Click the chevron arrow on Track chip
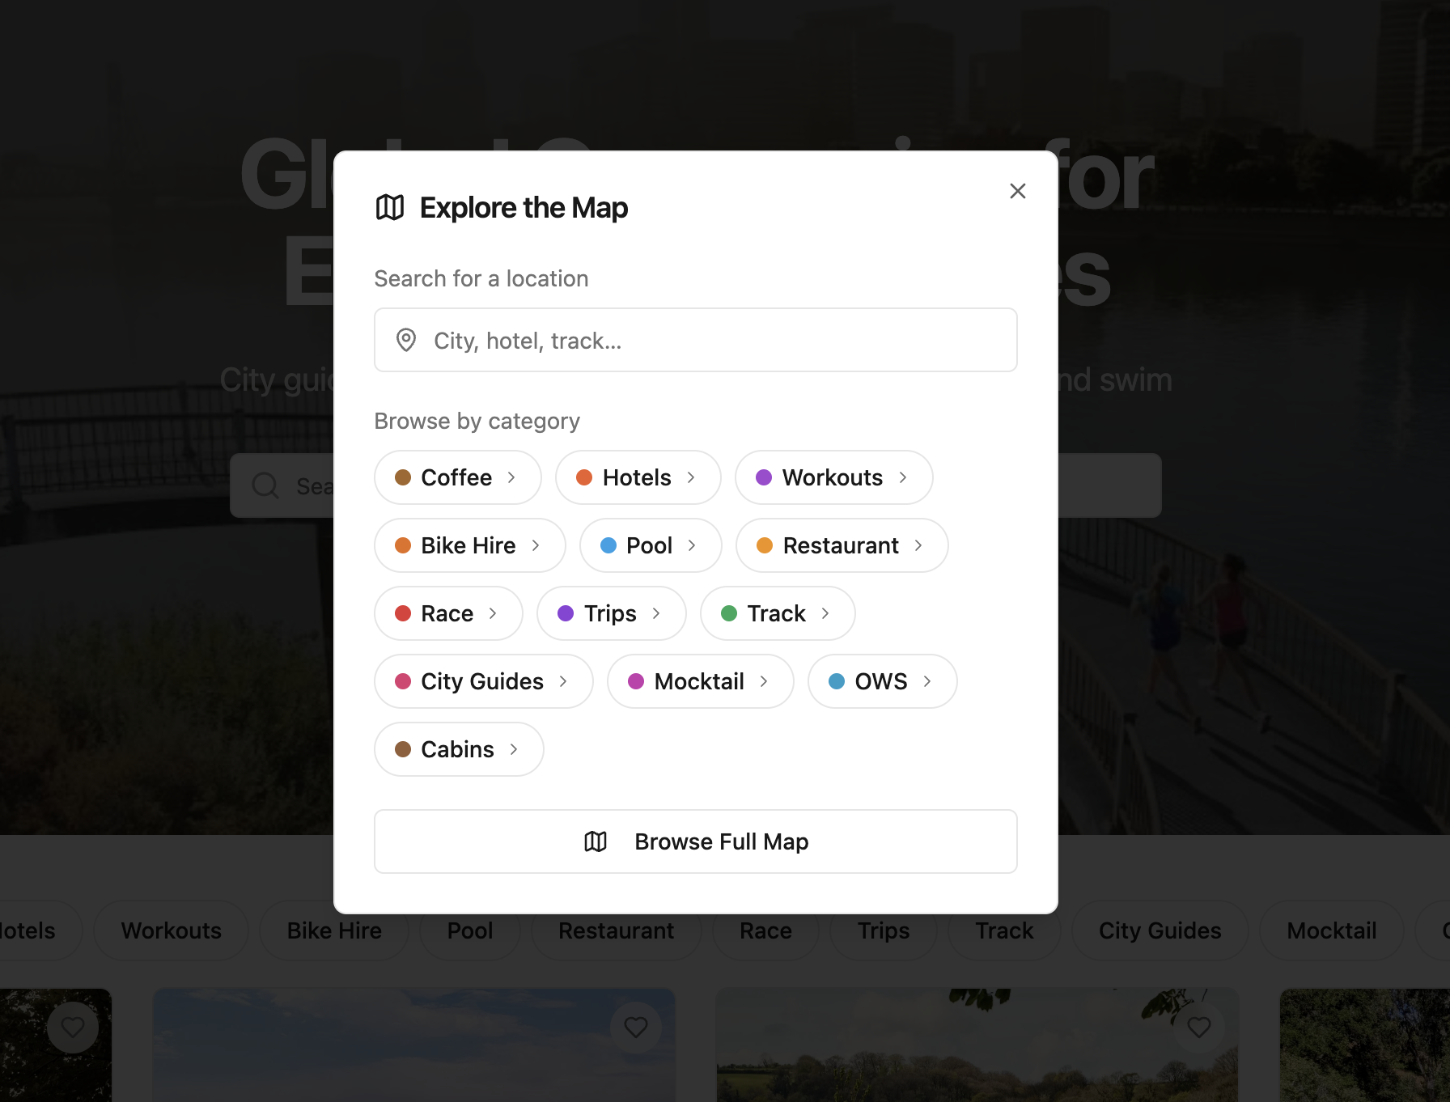 pos(825,613)
